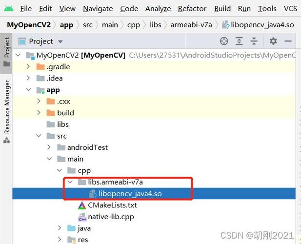Select the .cxx folder row

(154, 101)
